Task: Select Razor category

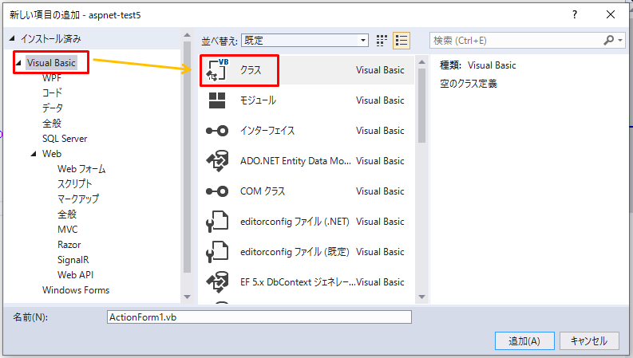Action: coord(69,245)
